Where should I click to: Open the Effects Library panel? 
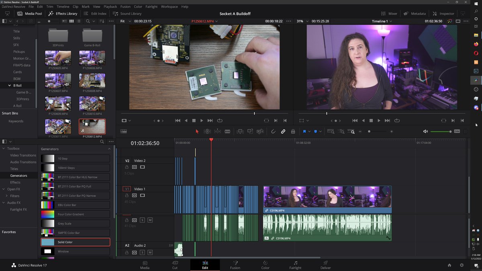(x=63, y=14)
